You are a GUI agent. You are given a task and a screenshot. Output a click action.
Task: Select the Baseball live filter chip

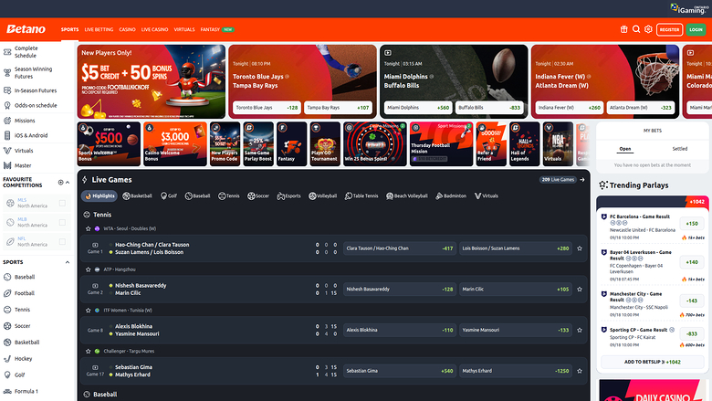197,195
